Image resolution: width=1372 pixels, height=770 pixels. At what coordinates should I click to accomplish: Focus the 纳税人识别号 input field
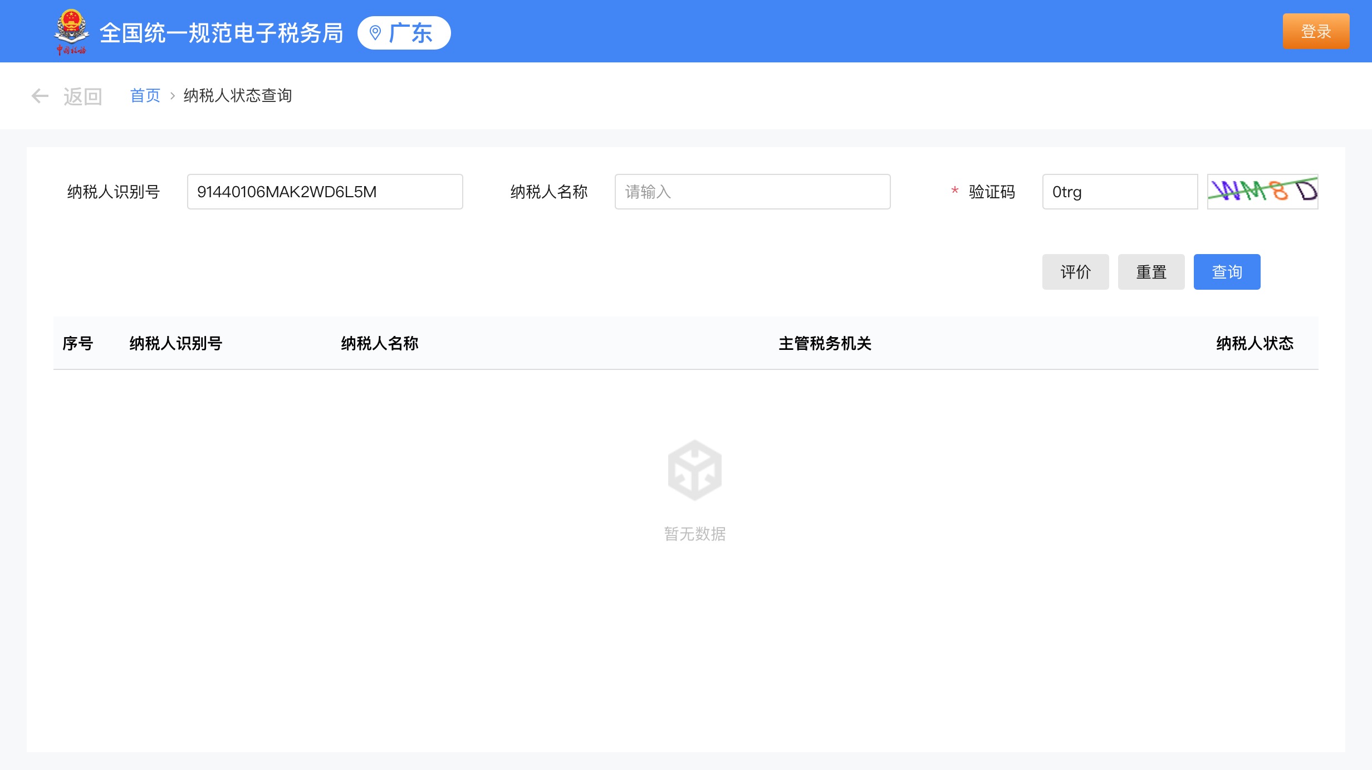[x=325, y=192]
